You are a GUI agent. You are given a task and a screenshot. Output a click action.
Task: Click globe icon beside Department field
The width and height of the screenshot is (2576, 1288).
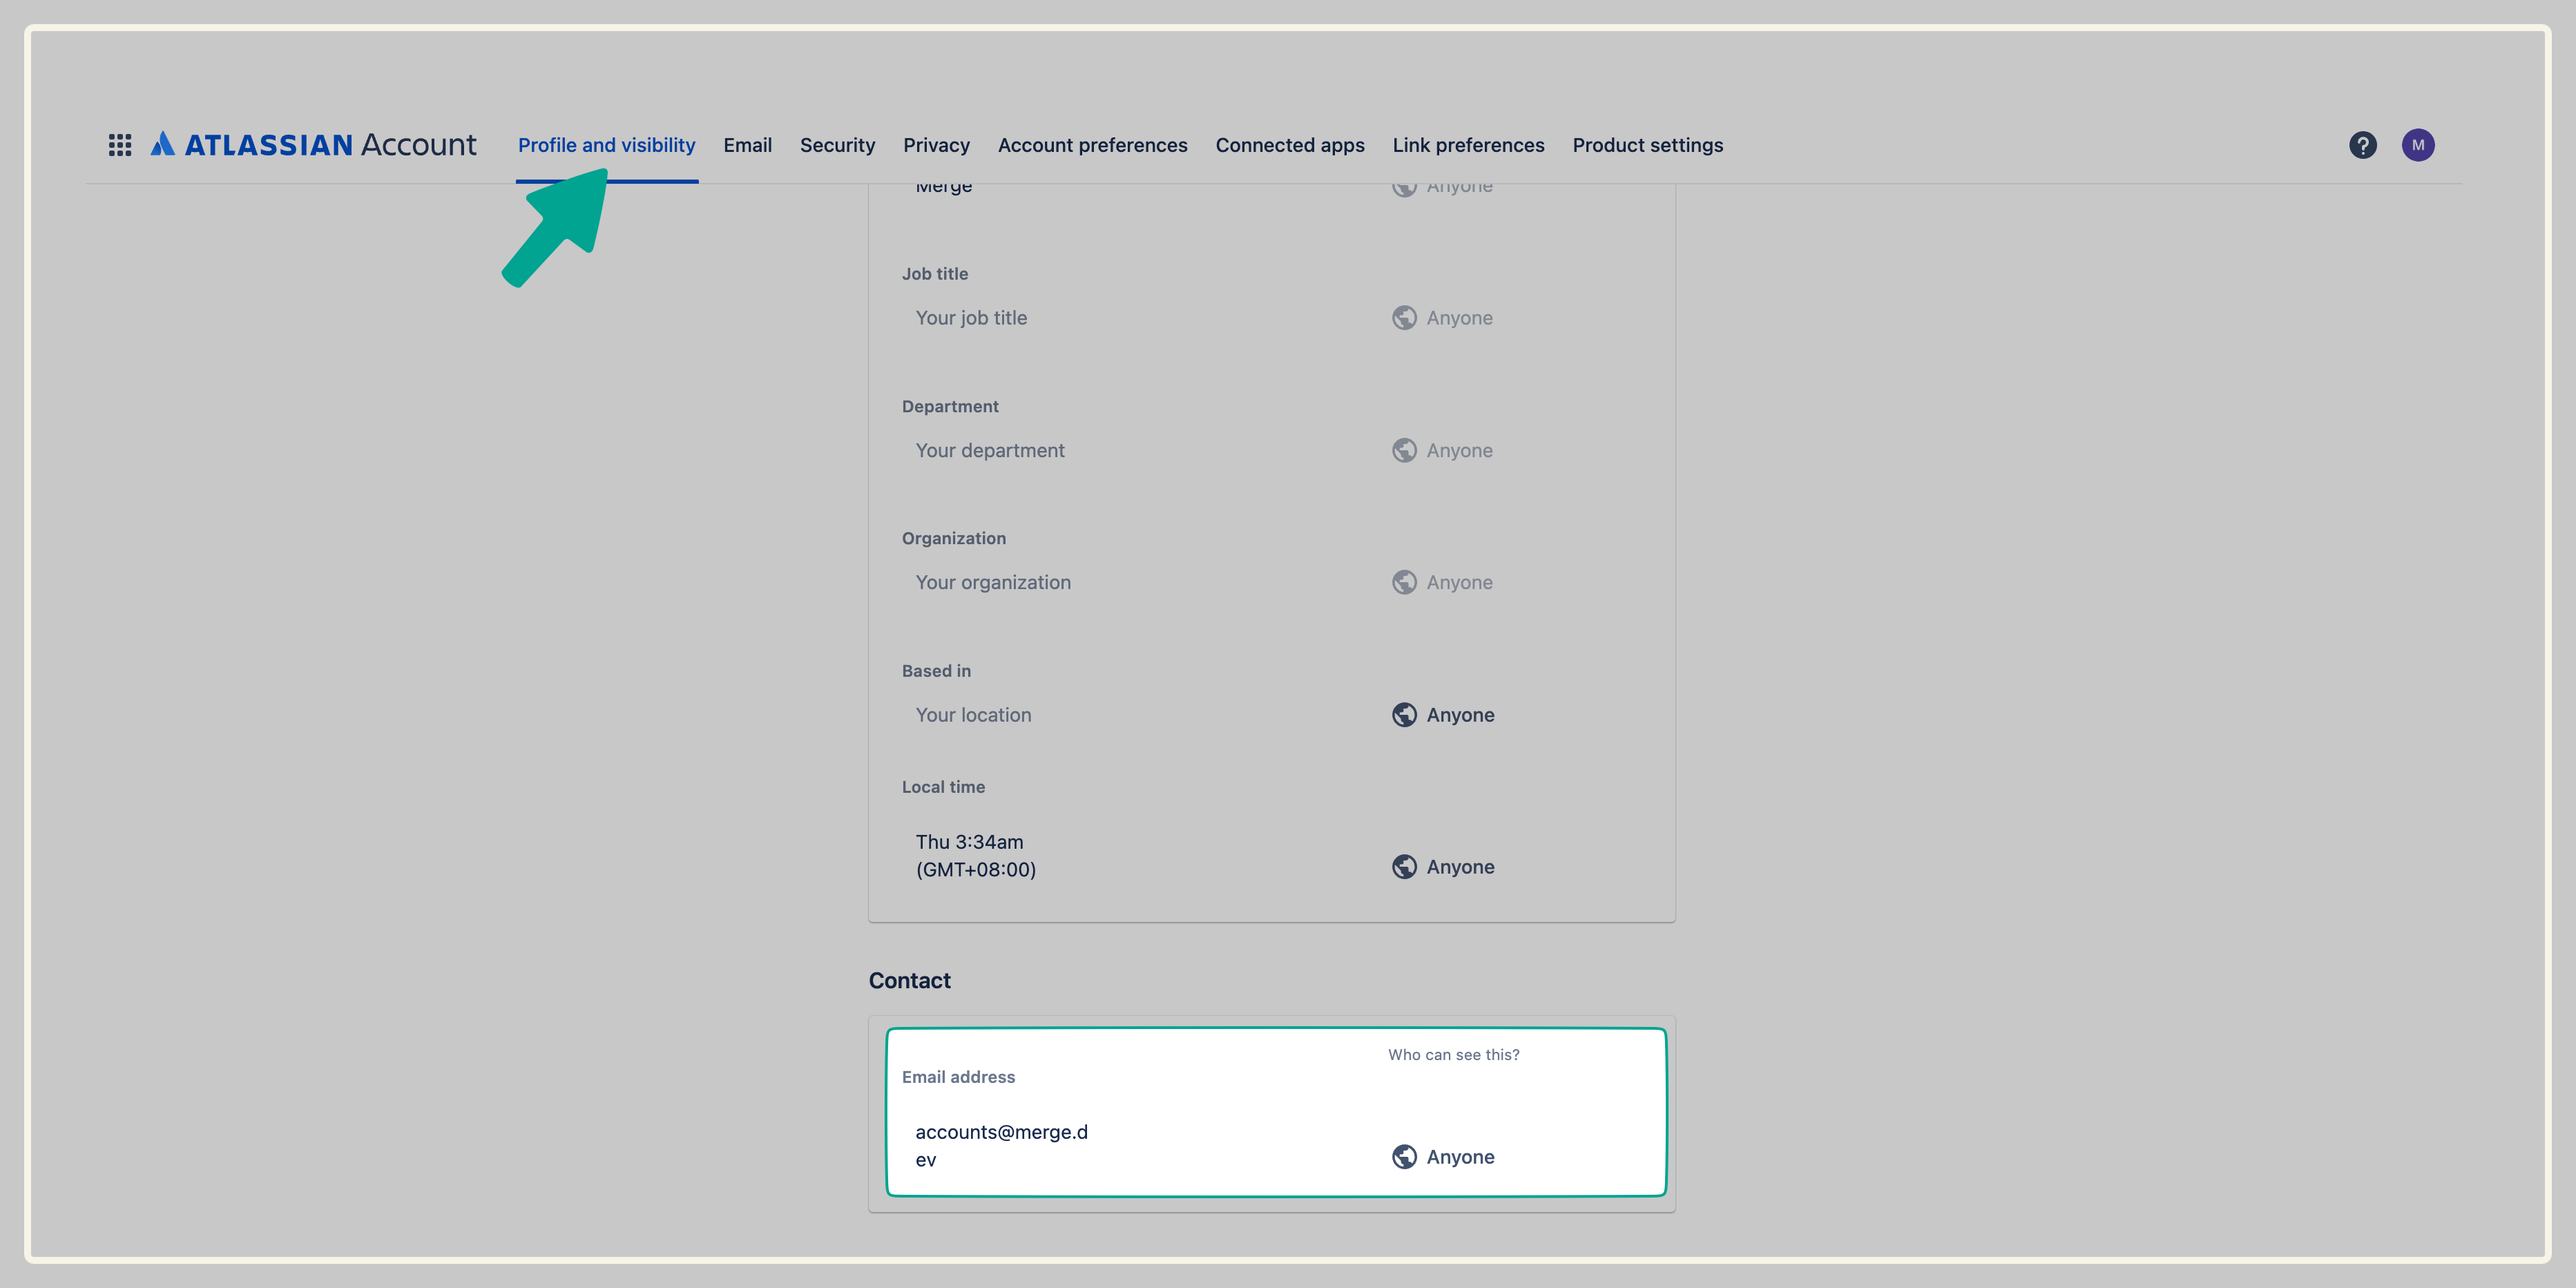1404,450
